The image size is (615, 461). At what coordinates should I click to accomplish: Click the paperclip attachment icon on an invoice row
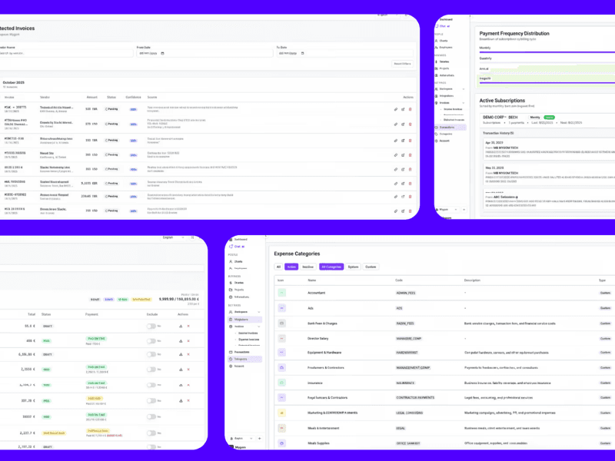click(396, 110)
